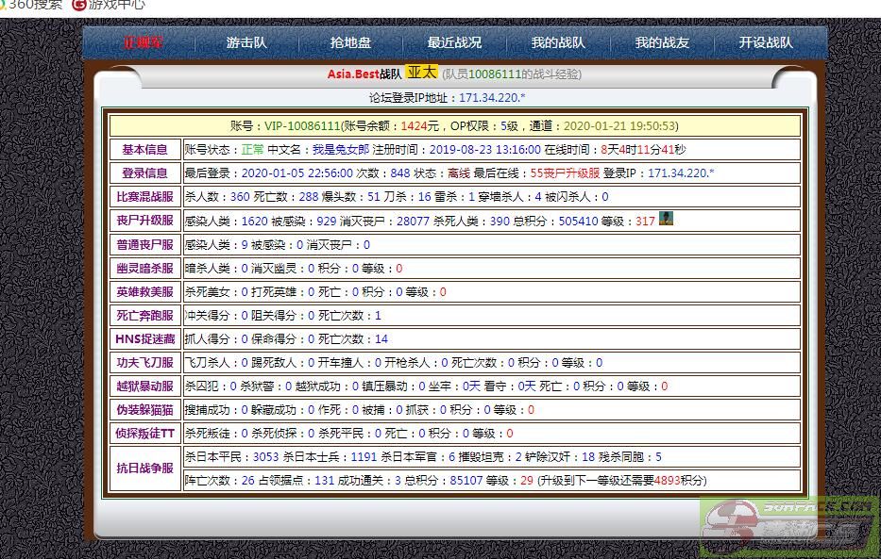Click the 360搜索 bookmark icon
The height and width of the screenshot is (559, 881).
point(3,4)
